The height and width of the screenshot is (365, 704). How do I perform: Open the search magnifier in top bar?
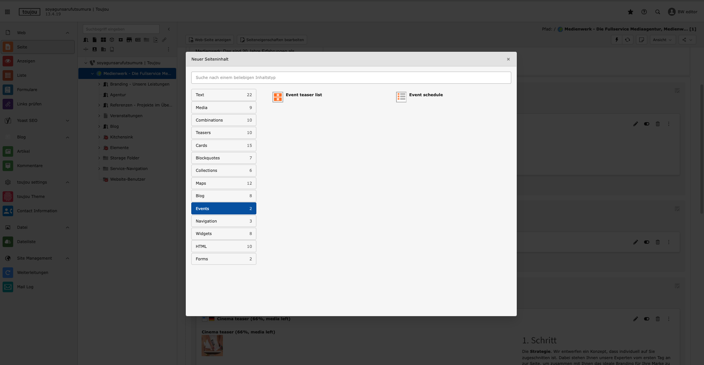point(658,12)
